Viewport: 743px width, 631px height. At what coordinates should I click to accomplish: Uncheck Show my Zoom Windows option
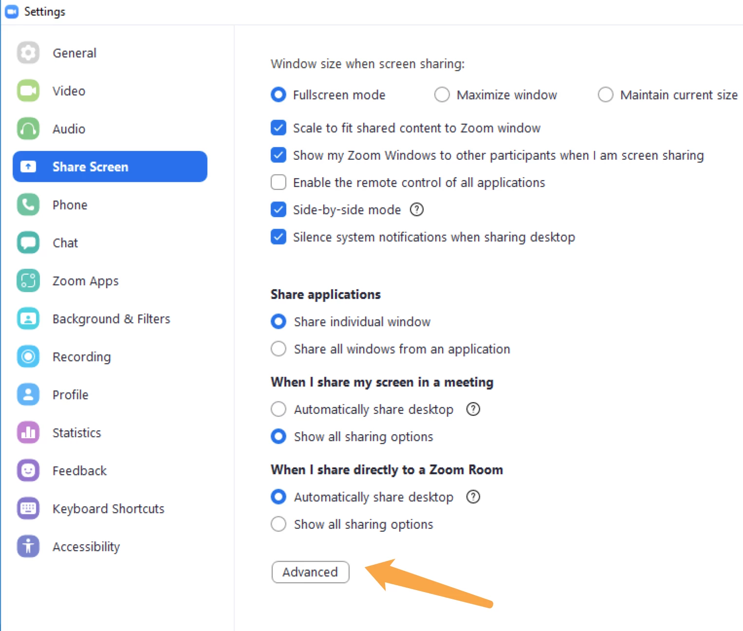coord(279,155)
